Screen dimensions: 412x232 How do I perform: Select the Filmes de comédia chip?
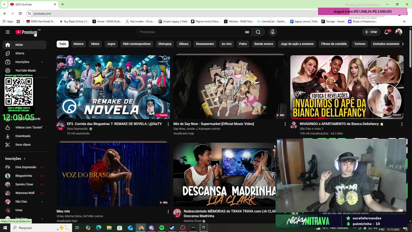(334, 44)
